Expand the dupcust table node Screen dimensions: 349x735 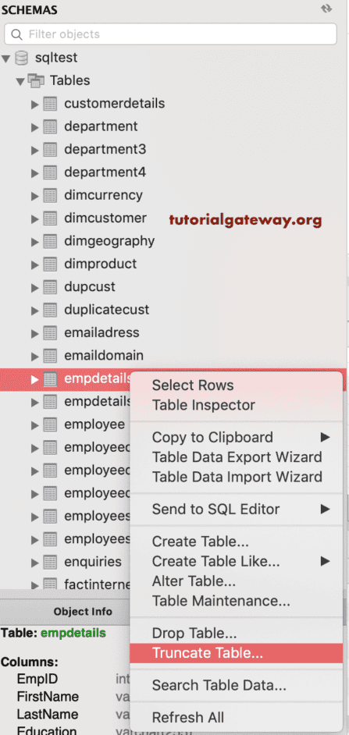coord(34,288)
